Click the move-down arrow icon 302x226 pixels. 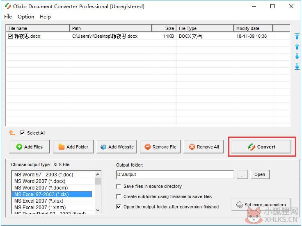point(297,56)
